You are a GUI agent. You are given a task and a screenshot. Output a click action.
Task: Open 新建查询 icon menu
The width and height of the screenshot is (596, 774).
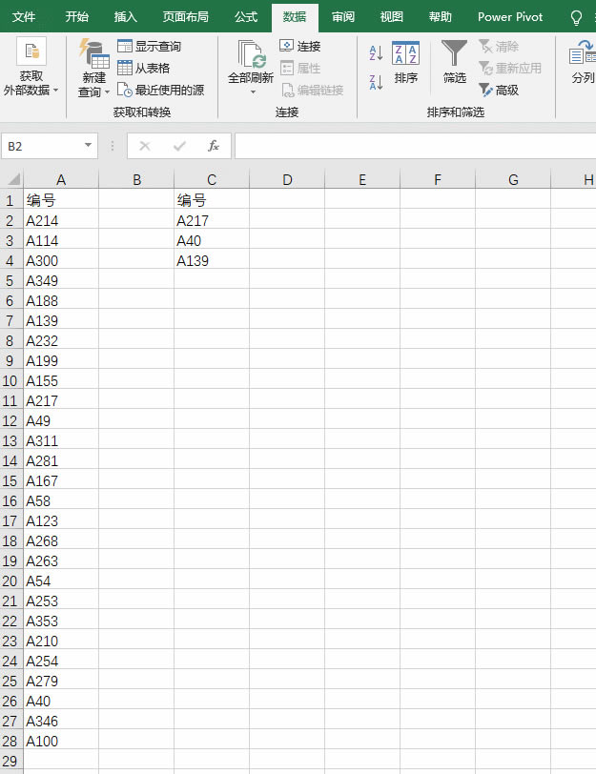(x=93, y=68)
